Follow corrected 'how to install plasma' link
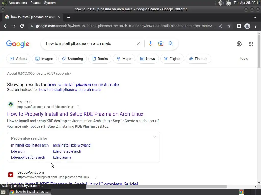This screenshot has height=195, width=261. [x=83, y=85]
